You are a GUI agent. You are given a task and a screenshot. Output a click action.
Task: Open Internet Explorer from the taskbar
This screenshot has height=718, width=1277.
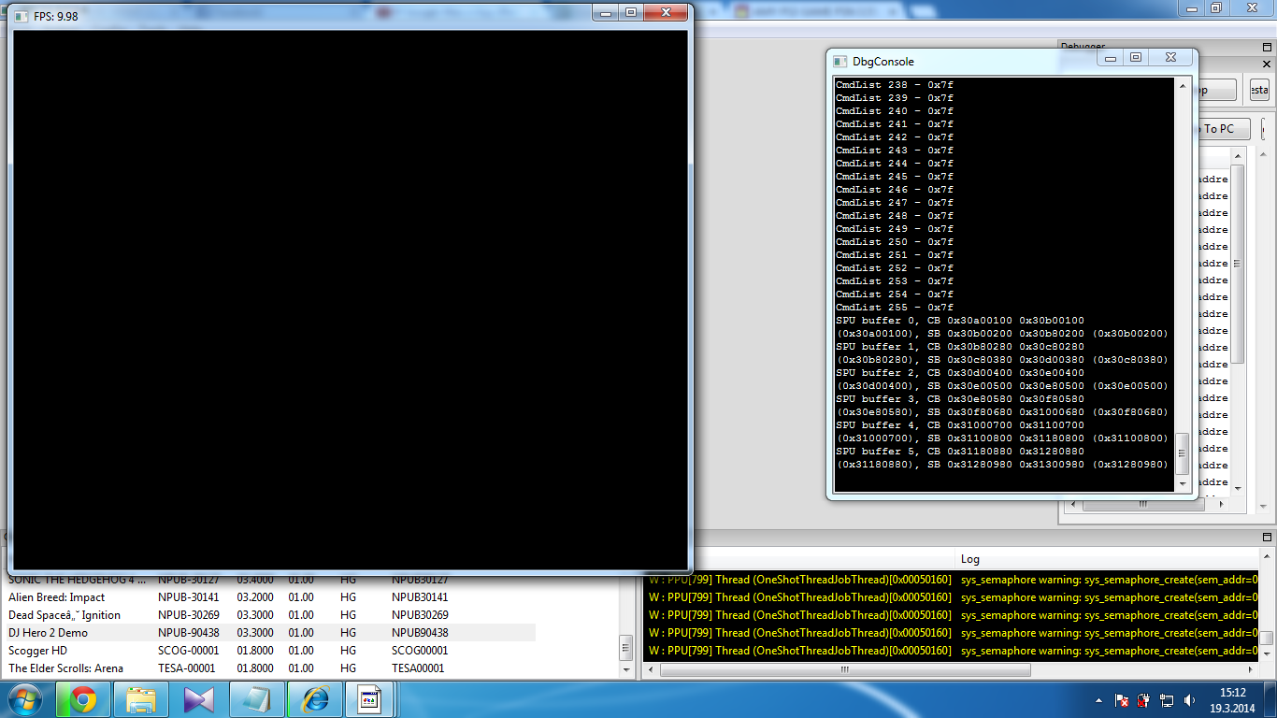coord(315,699)
